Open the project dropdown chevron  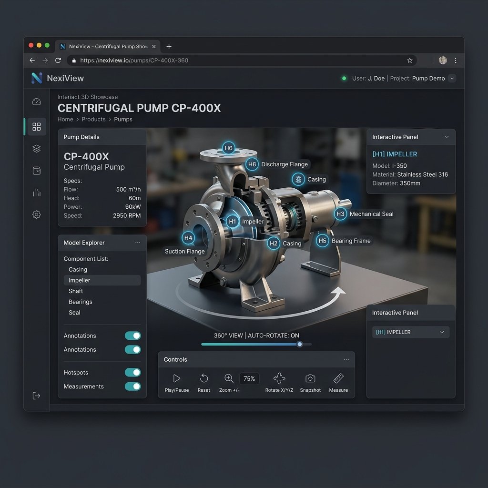point(452,79)
